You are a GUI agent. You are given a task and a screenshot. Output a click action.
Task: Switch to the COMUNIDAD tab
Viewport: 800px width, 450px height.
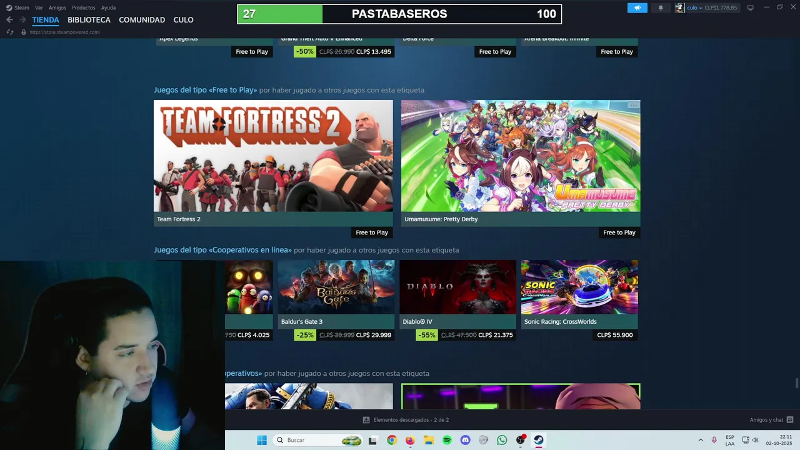point(142,20)
